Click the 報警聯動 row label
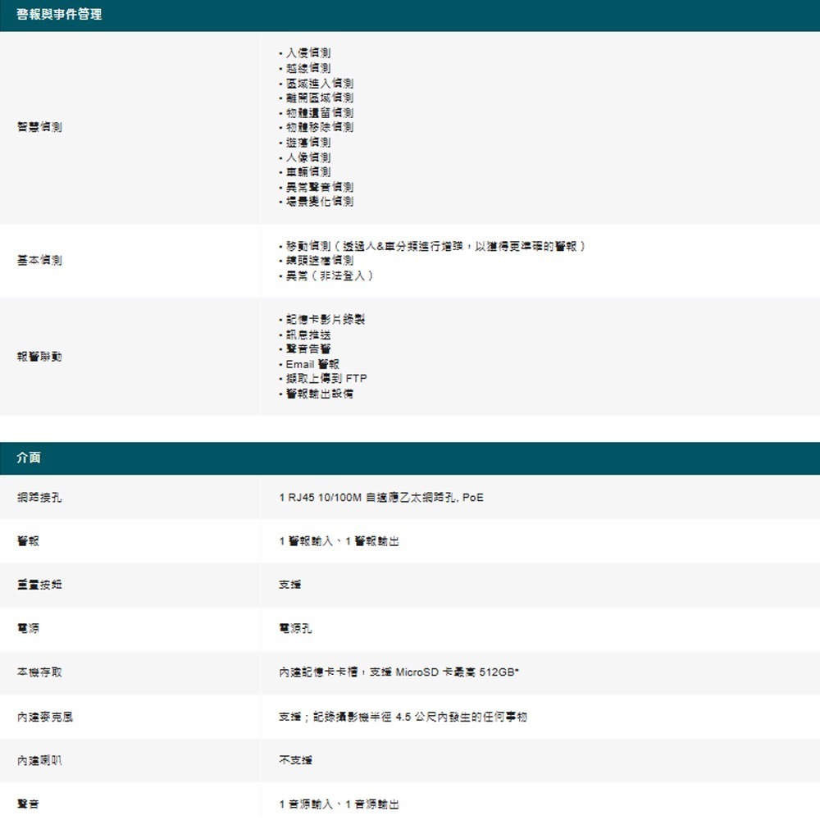The width and height of the screenshot is (820, 820). 39,357
